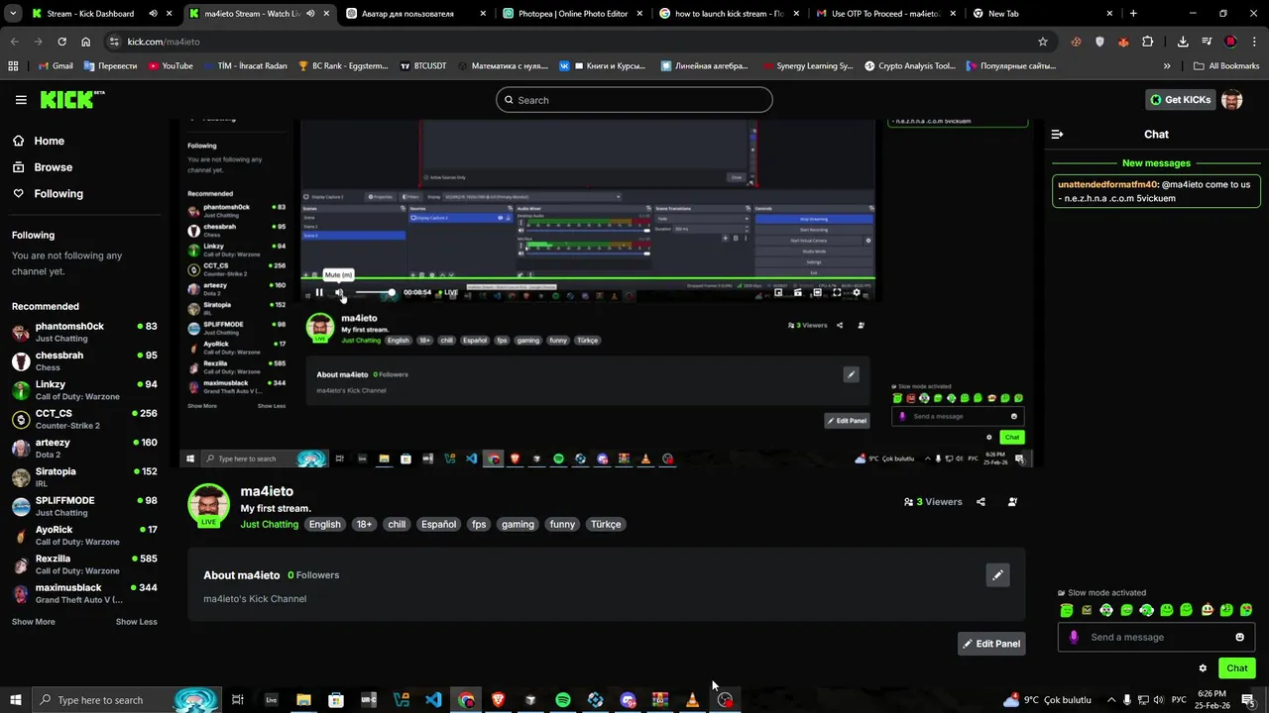Bookmark this page with star icon
The width and height of the screenshot is (1269, 713).
pos(1043,42)
